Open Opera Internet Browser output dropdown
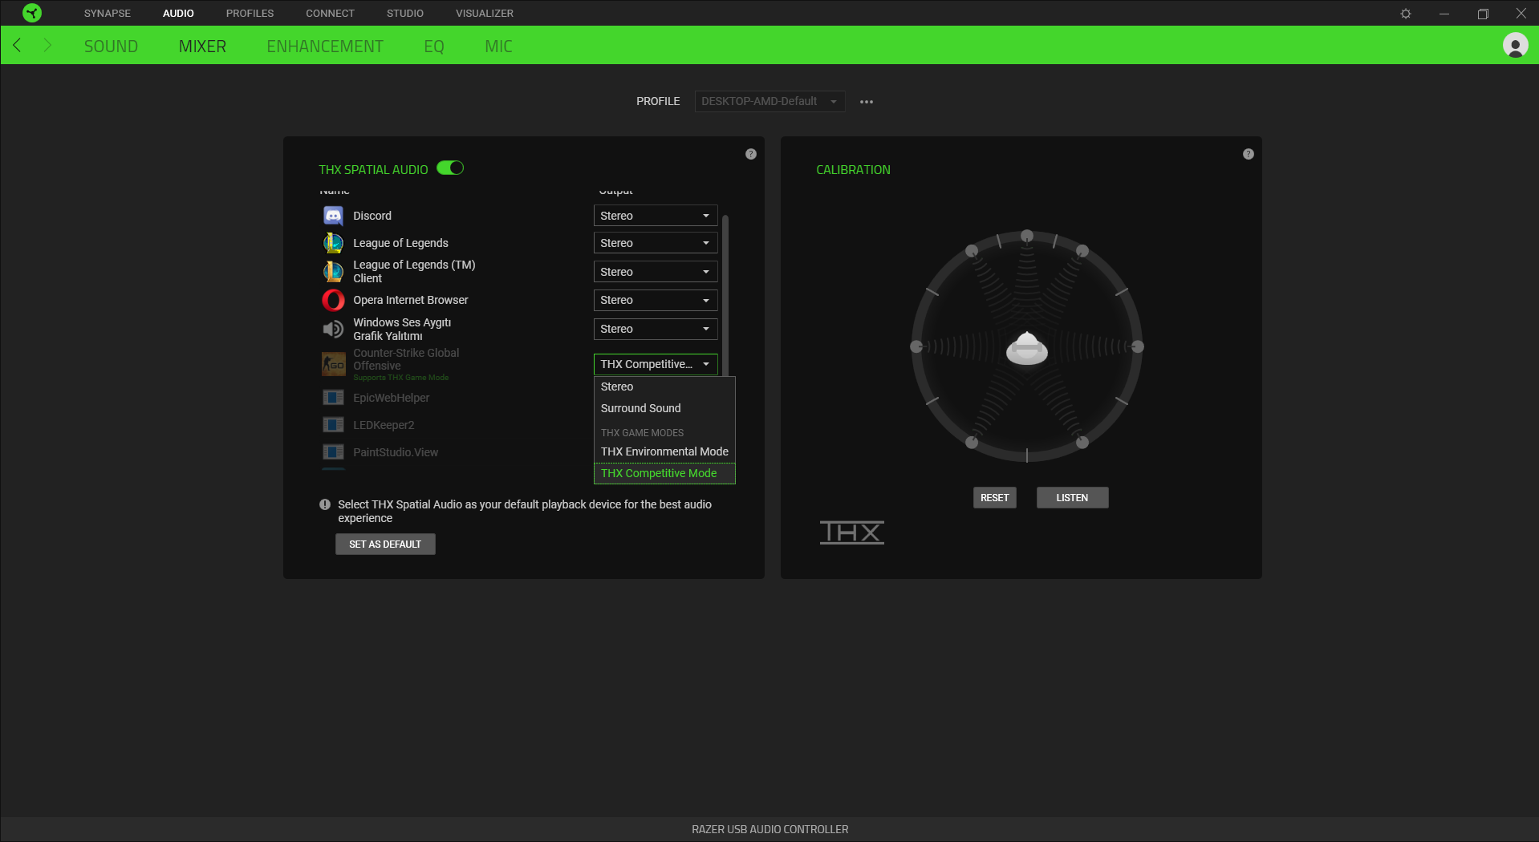 coord(656,300)
